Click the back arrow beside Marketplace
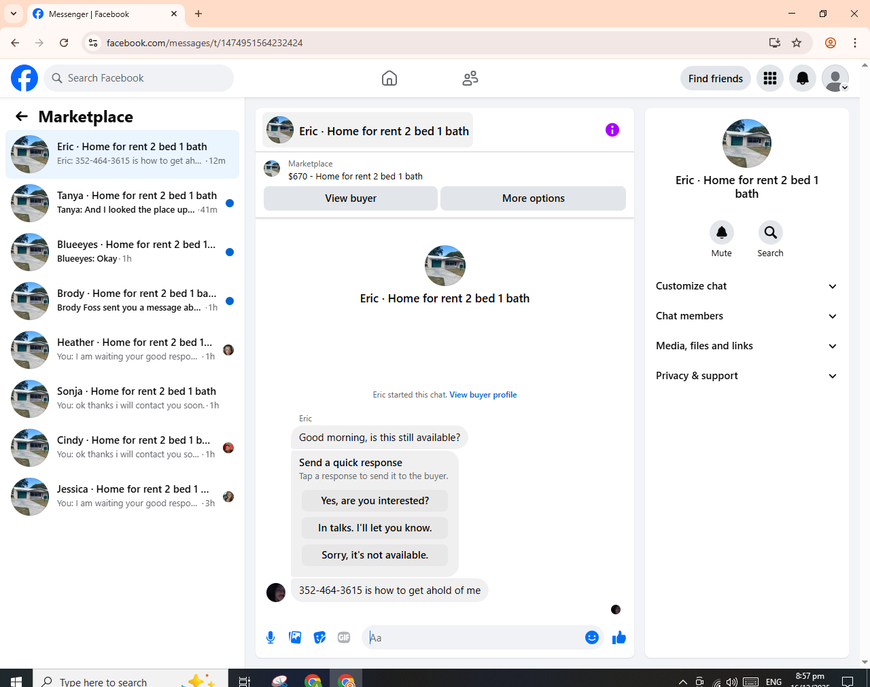The width and height of the screenshot is (870, 687). 22,116
